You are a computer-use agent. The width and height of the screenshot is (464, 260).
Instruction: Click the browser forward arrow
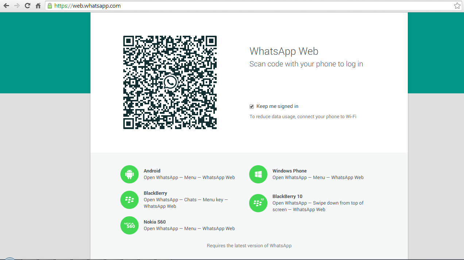pyautogui.click(x=17, y=6)
